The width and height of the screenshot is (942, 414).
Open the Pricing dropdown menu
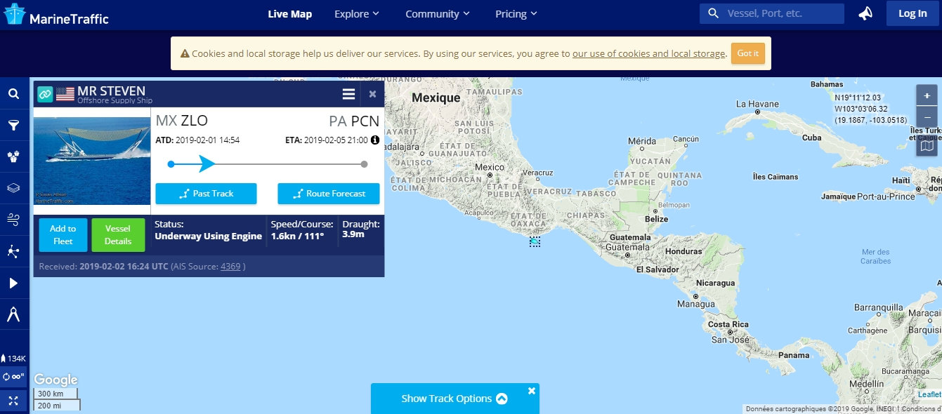[x=516, y=14]
